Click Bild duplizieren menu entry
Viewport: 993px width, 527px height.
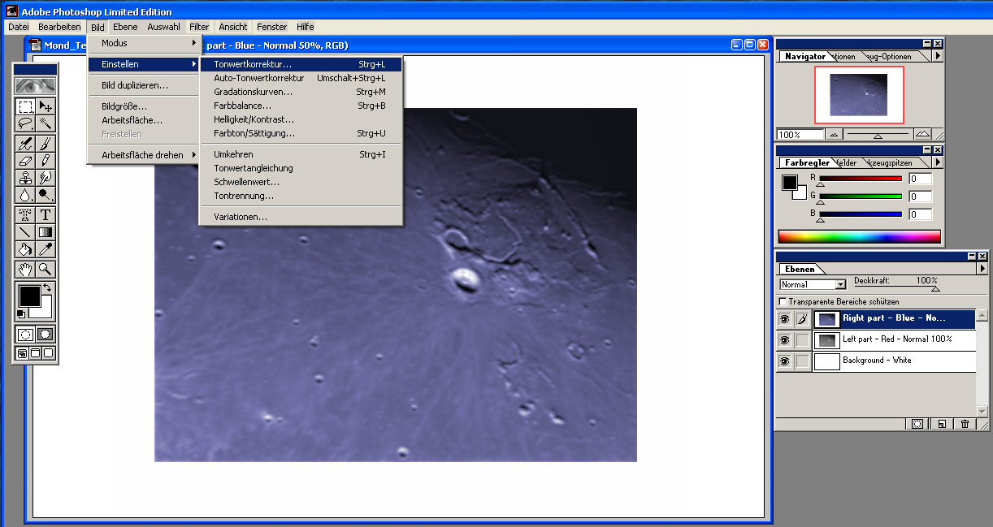point(135,85)
